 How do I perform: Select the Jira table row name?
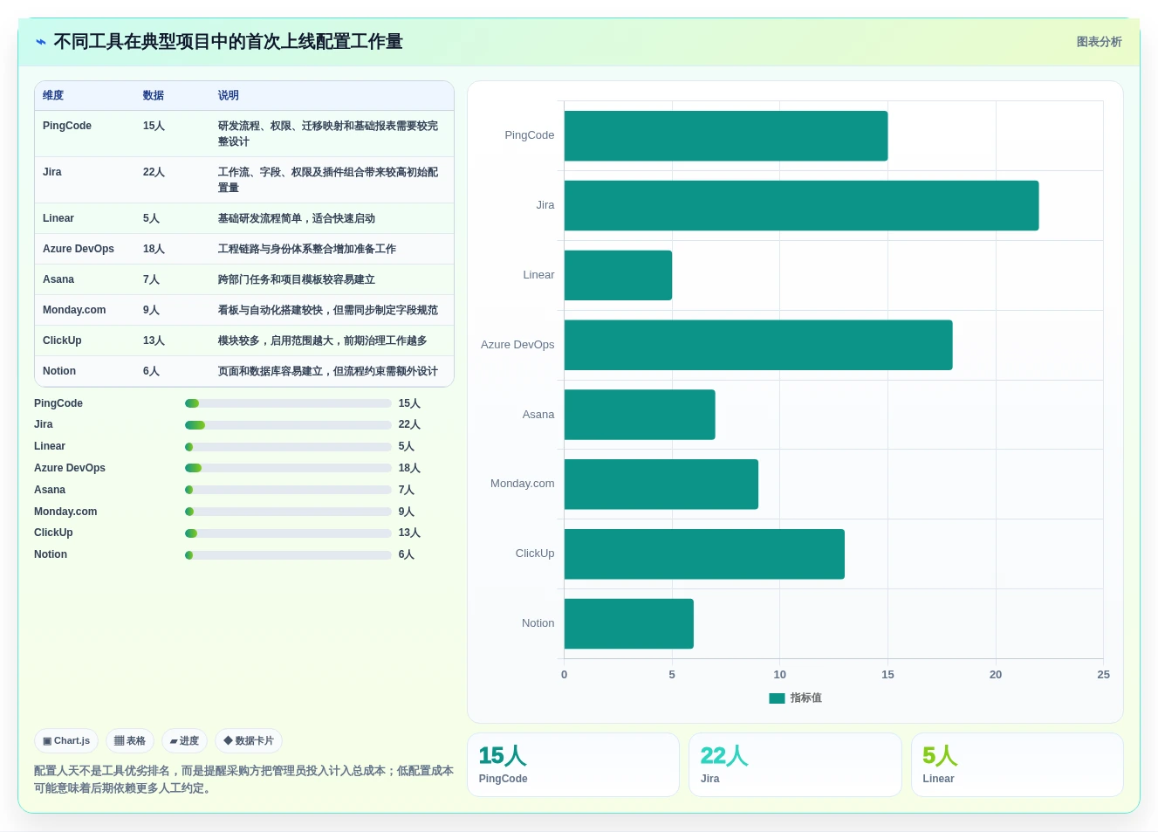click(x=52, y=172)
